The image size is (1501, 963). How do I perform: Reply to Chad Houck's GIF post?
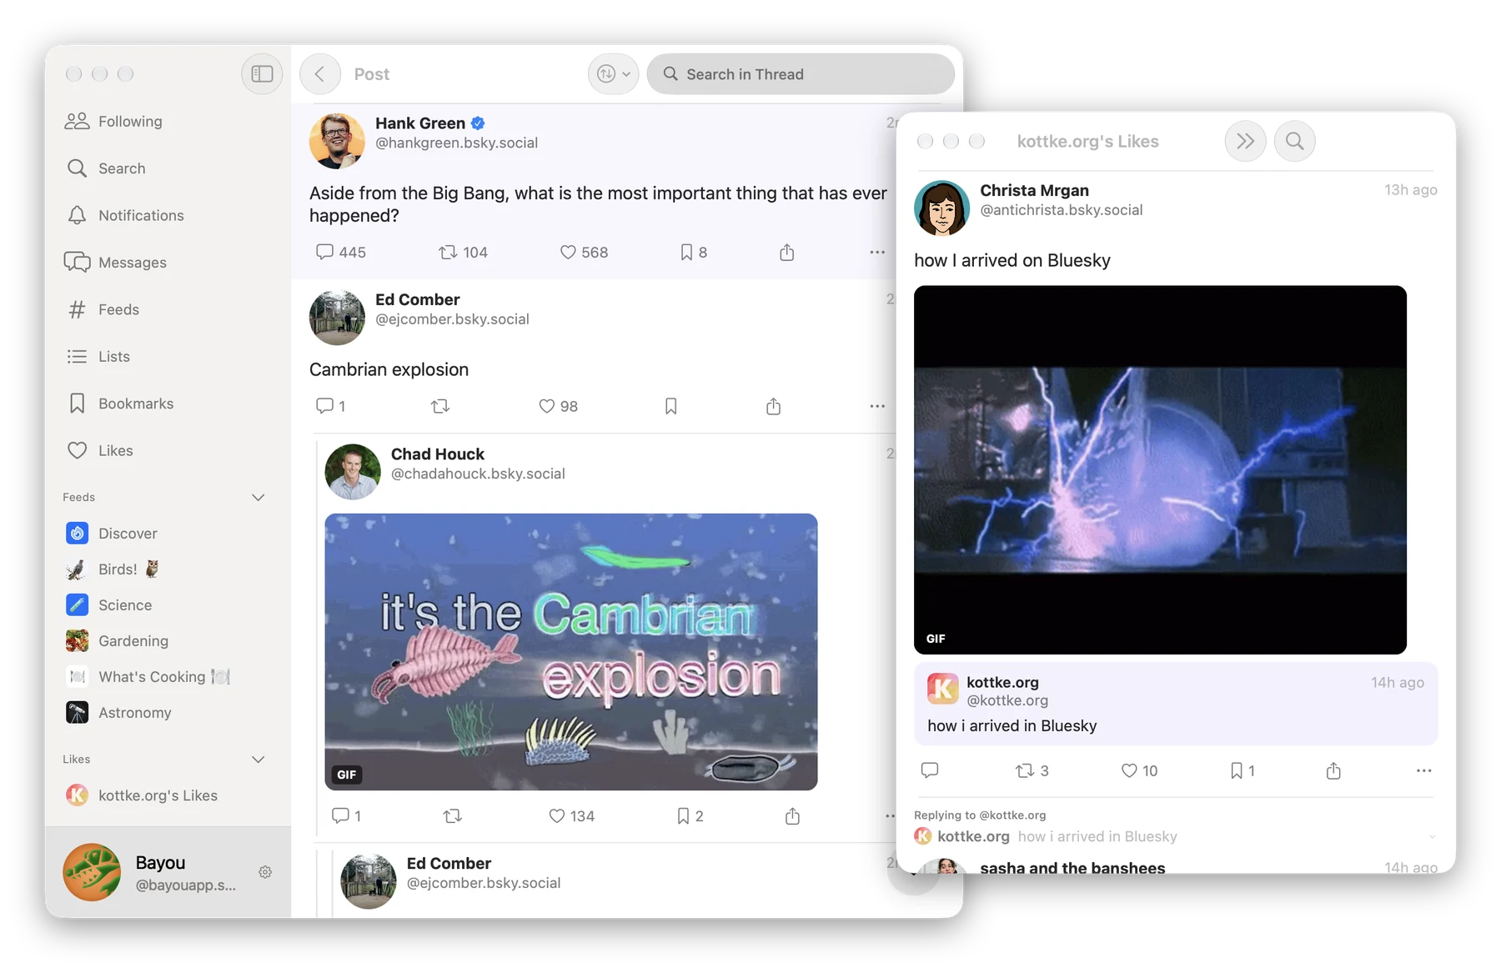pos(346,816)
